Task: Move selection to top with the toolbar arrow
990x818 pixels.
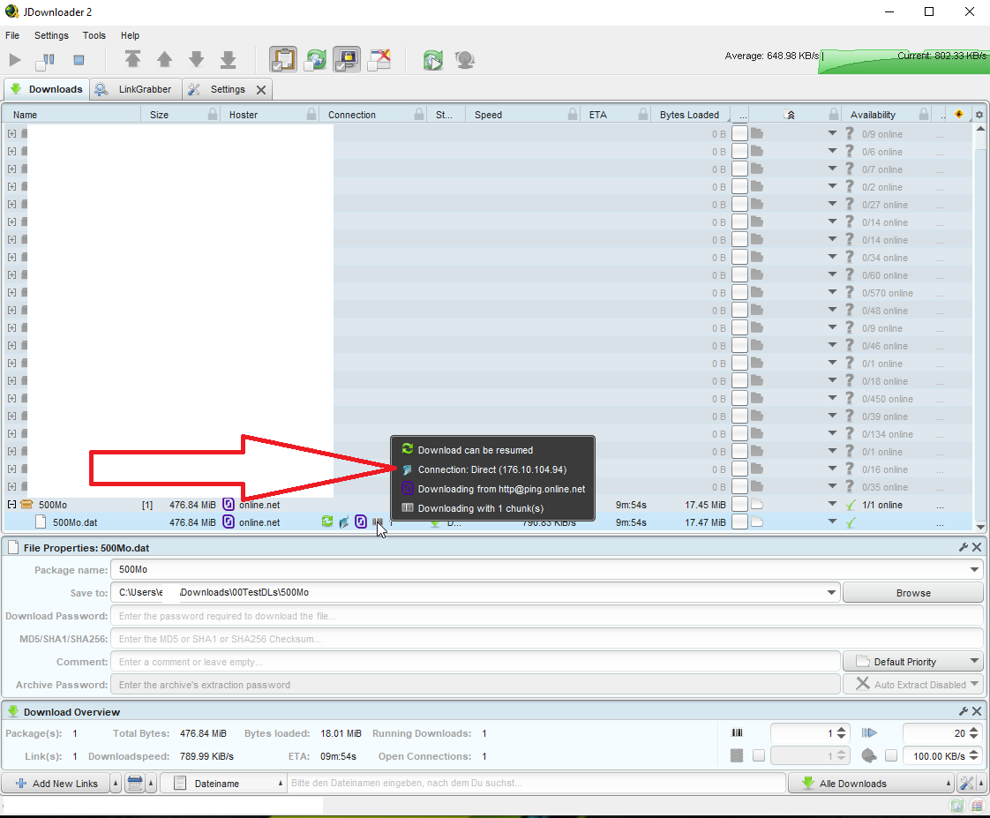Action: click(132, 59)
